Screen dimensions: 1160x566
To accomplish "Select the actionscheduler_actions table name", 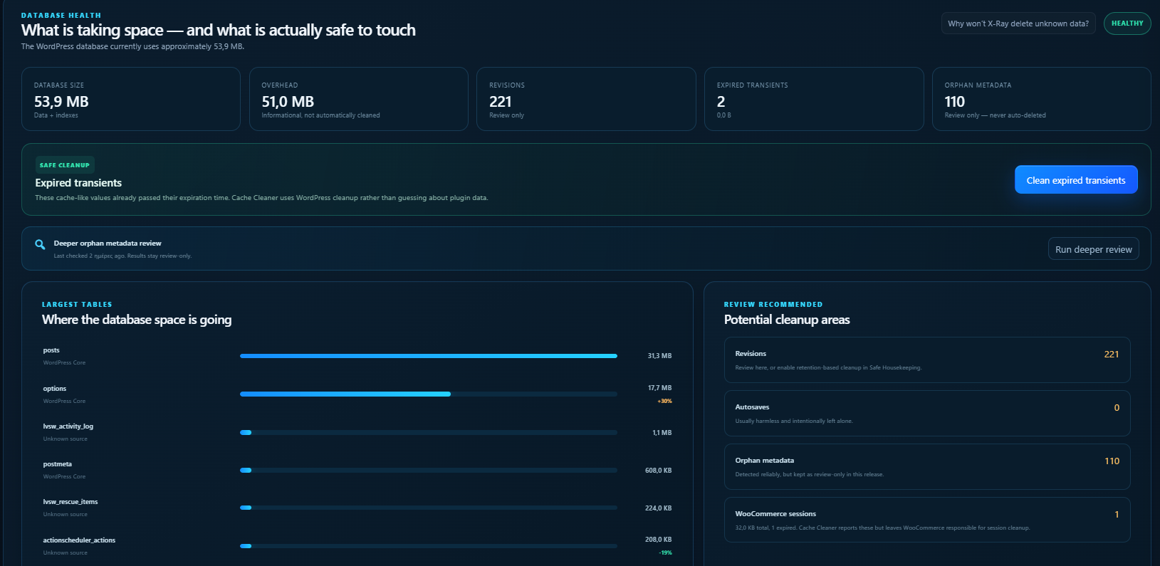I will [x=79, y=540].
